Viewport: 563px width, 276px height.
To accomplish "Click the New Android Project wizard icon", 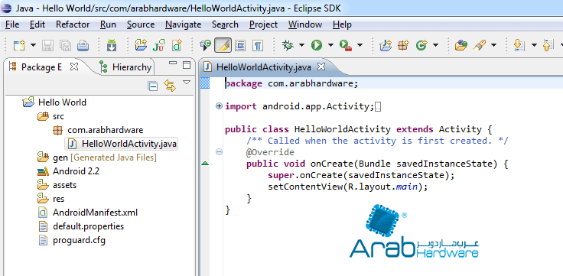I will click(x=141, y=45).
